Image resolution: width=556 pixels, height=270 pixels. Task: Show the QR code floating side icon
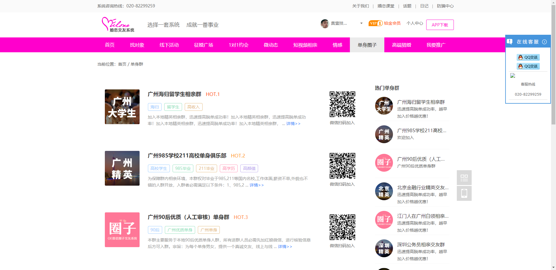click(x=464, y=178)
